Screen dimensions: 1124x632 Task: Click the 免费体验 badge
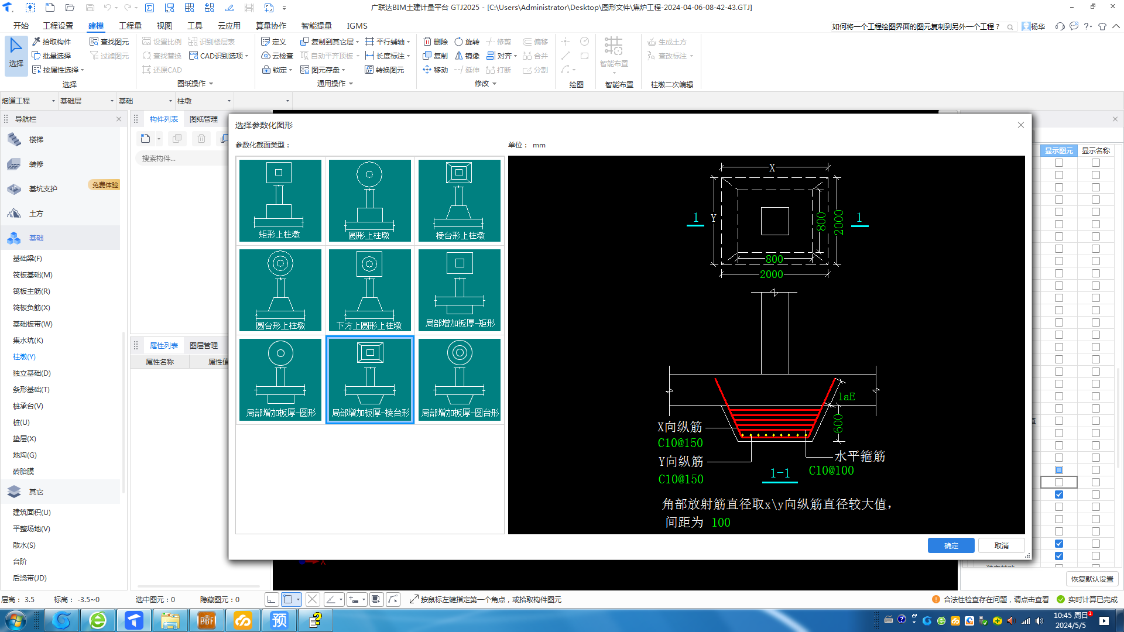pos(105,185)
